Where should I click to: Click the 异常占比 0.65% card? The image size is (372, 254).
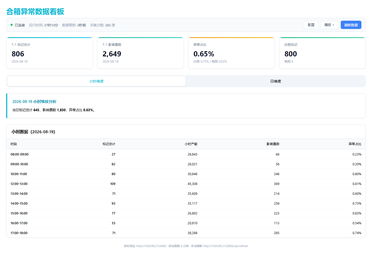pos(231,53)
